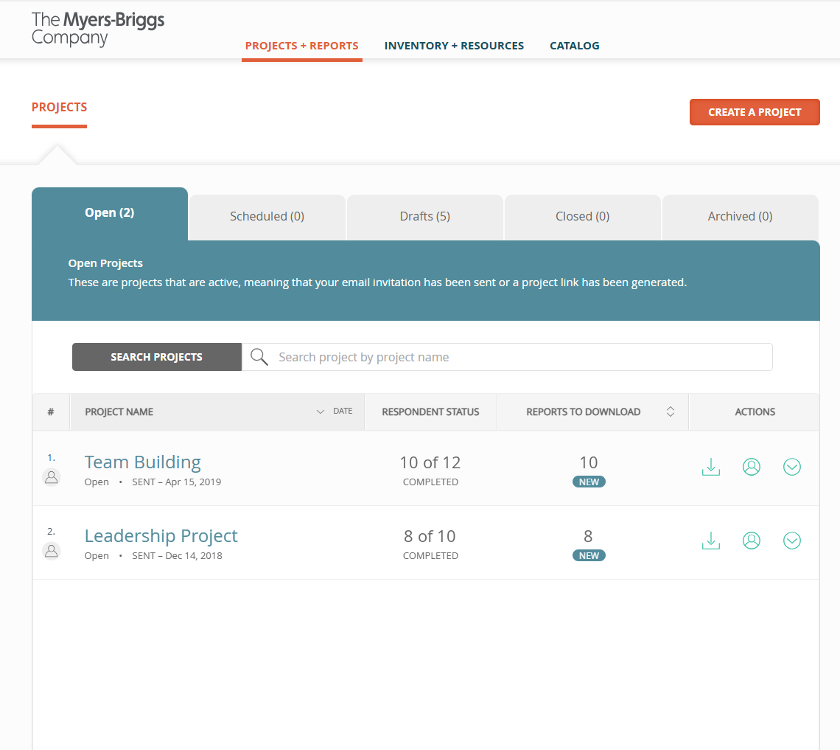Switch to the Scheduled (0) tab
Viewport: 840px width, 750px height.
pyautogui.click(x=267, y=217)
